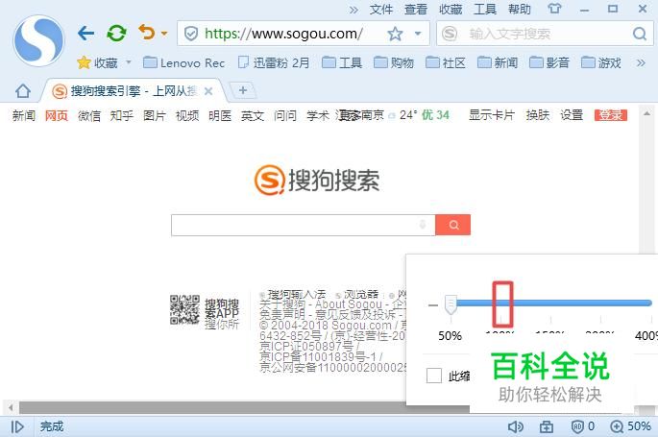The width and height of the screenshot is (658, 437).
Task: Close the 搜狗搜索引擎 tab
Action: pyautogui.click(x=208, y=91)
